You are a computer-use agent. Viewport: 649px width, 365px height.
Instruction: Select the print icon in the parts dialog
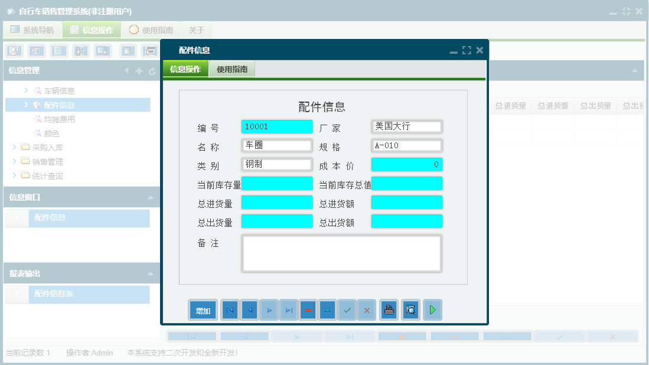pos(389,309)
